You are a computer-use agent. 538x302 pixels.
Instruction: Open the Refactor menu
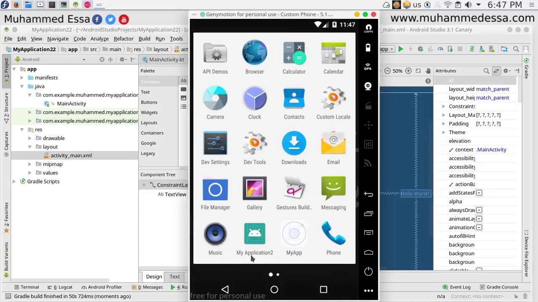pyautogui.click(x=124, y=39)
